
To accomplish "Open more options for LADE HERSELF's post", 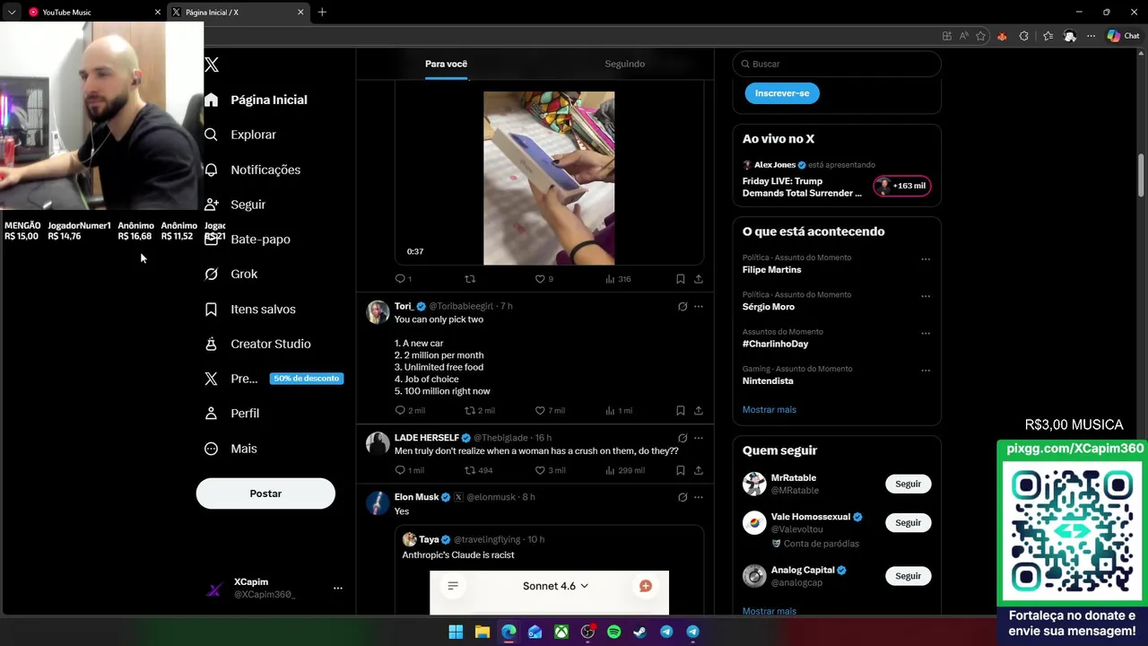I will tap(699, 438).
